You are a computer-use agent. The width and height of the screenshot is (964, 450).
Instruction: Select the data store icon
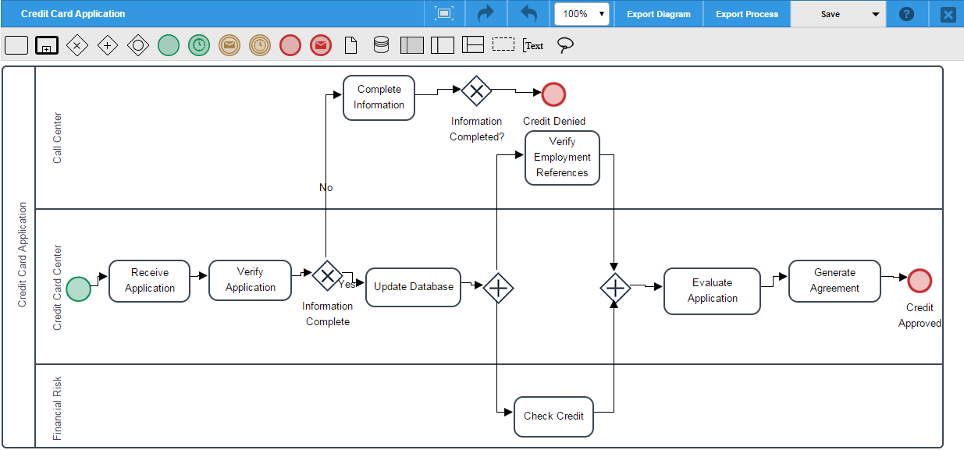(x=381, y=45)
